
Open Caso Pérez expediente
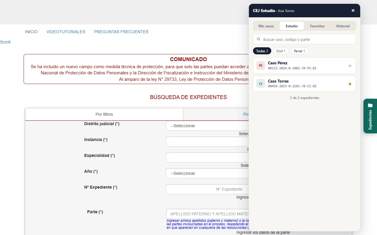coord(305,66)
